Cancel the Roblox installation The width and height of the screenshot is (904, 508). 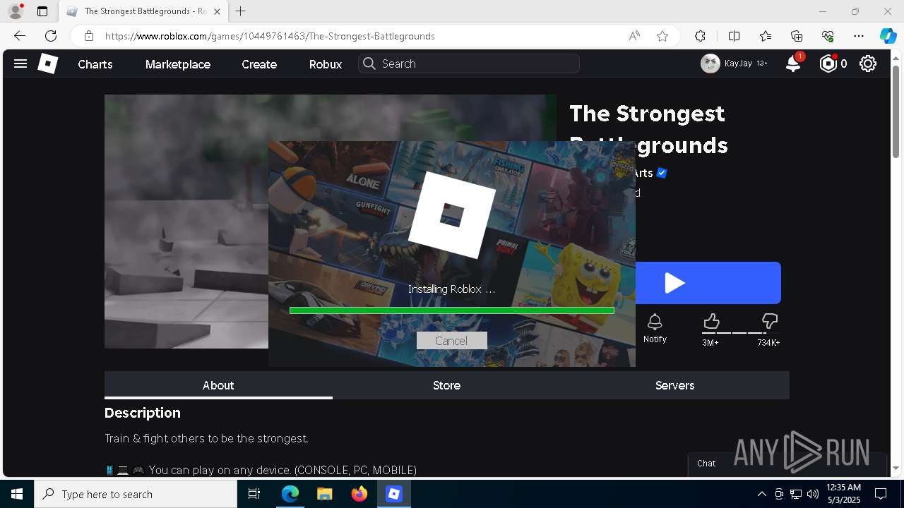click(x=451, y=341)
